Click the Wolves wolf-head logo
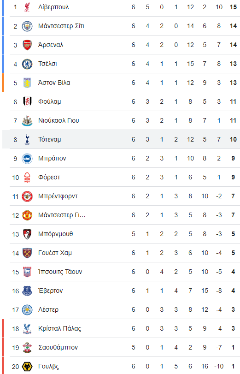The width and height of the screenshot is (240, 374). 27,366
